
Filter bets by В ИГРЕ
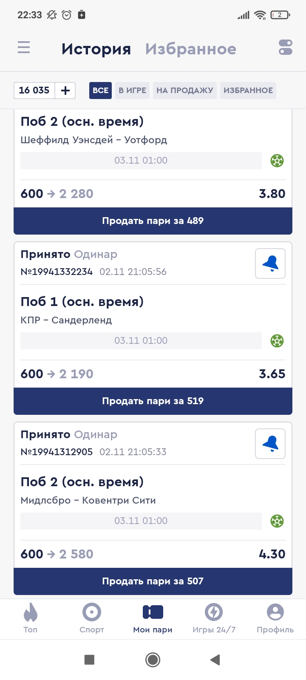click(x=132, y=91)
